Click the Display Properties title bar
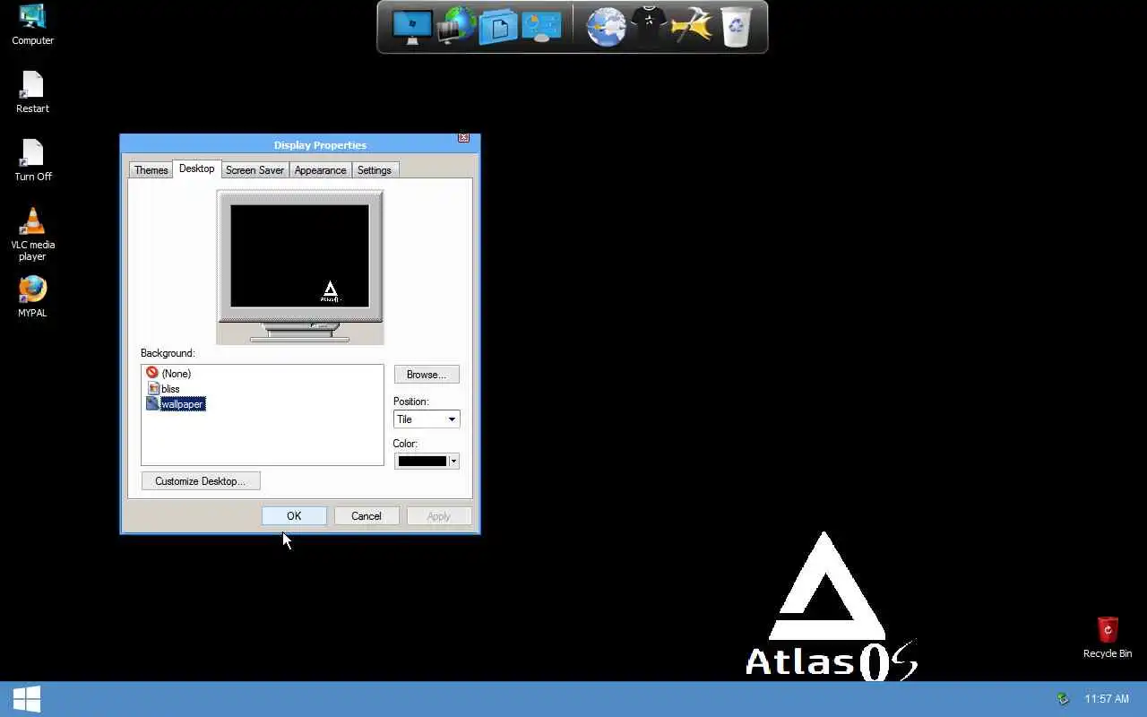This screenshot has width=1147, height=717. [300, 144]
